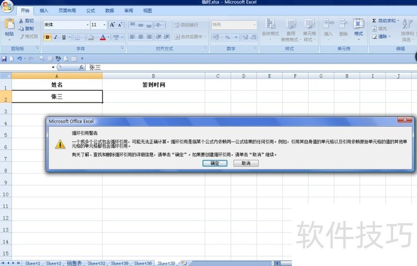This screenshot has height=266, width=417.
Task: Undo last action in quick toolbar
Action: (x=19, y=58)
